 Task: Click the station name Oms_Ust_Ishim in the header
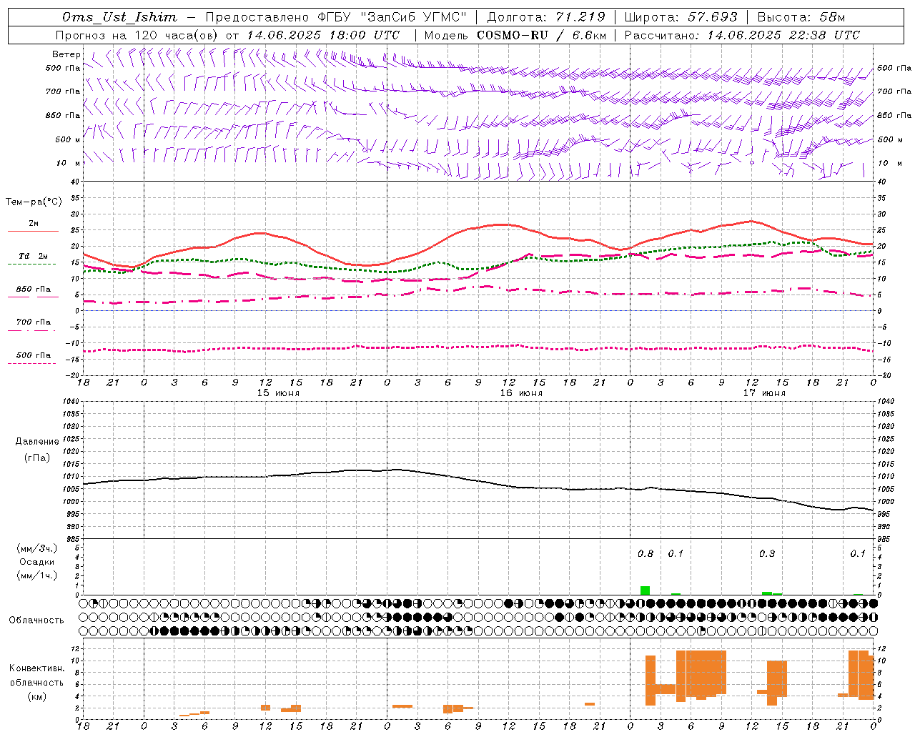[x=119, y=17]
